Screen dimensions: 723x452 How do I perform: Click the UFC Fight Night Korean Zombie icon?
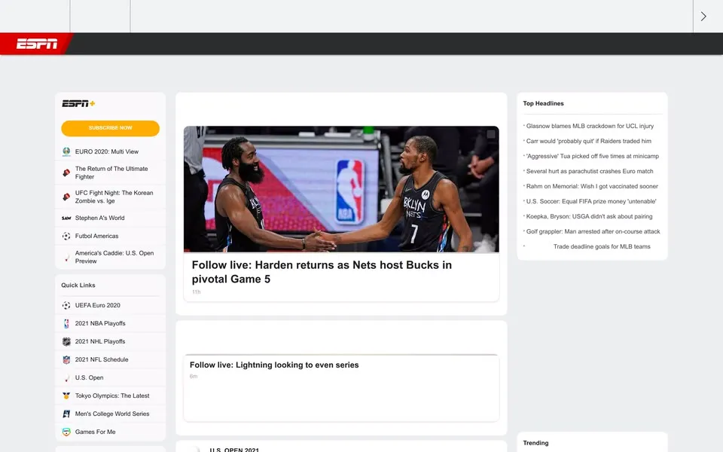point(66,197)
